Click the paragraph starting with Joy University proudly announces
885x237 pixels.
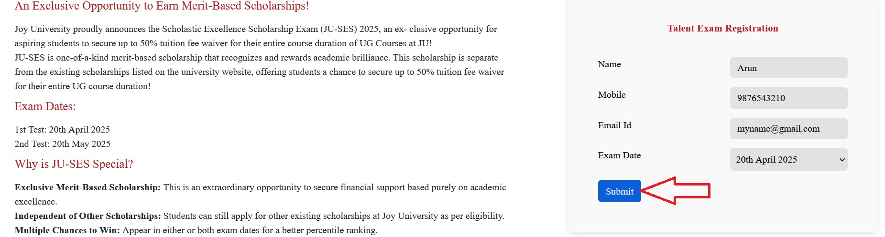[x=256, y=36]
